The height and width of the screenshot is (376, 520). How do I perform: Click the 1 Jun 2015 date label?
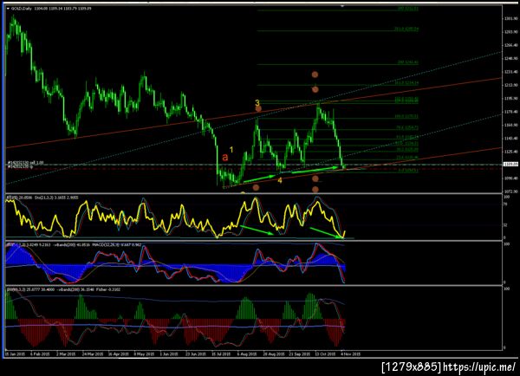pos(169,353)
